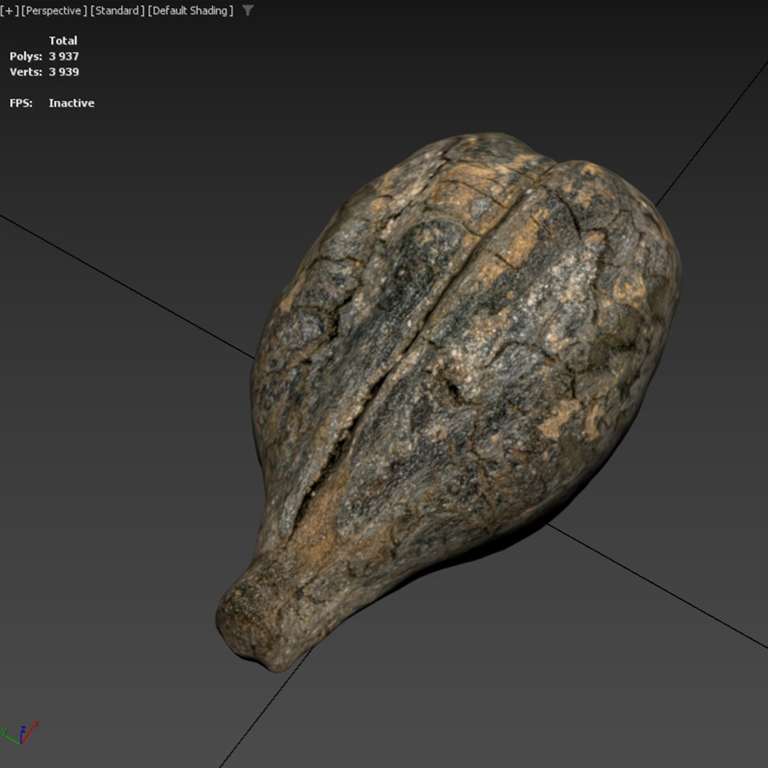Click the FPS status 'Inactive' text
The image size is (768, 768).
(72, 103)
